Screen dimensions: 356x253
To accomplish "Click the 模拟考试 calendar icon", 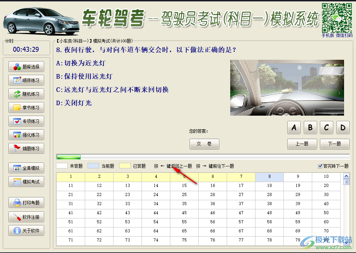I will (x=17, y=182).
